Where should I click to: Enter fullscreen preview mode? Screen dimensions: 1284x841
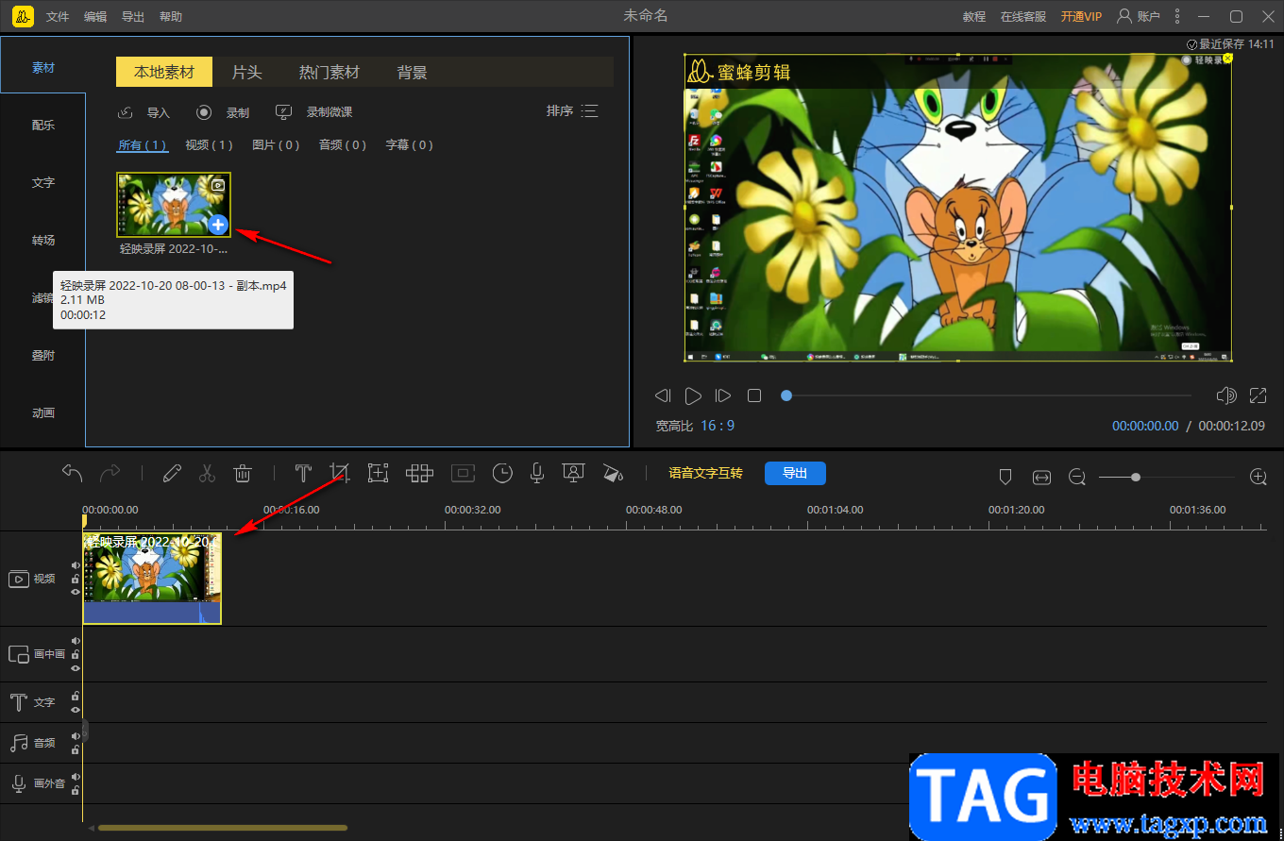(x=1259, y=395)
